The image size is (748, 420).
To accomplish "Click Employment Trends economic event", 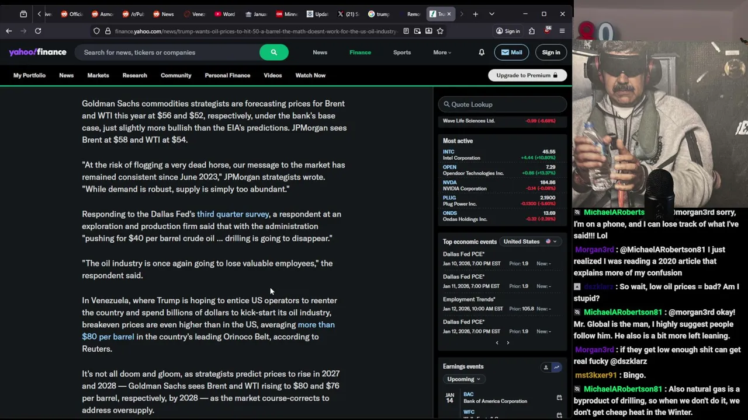I will pyautogui.click(x=469, y=299).
